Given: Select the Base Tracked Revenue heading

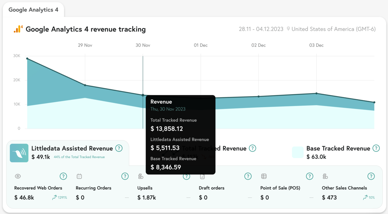Looking at the screenshot, I should (x=338, y=148).
